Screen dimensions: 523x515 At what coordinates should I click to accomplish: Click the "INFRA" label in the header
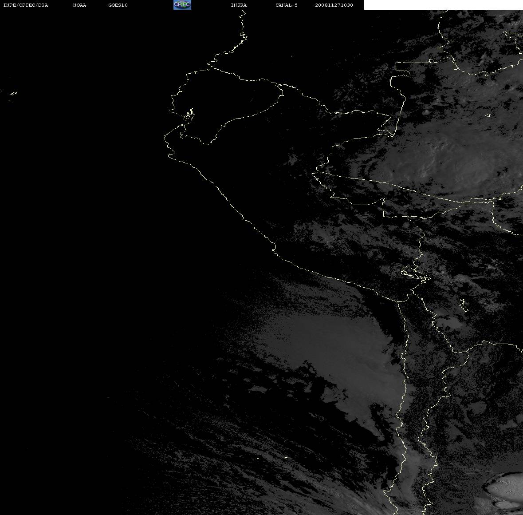pos(239,5)
